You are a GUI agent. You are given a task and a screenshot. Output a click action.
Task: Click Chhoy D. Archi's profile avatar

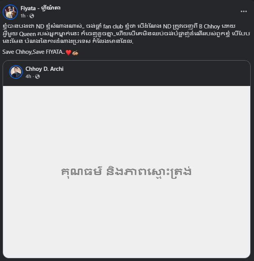16,72
